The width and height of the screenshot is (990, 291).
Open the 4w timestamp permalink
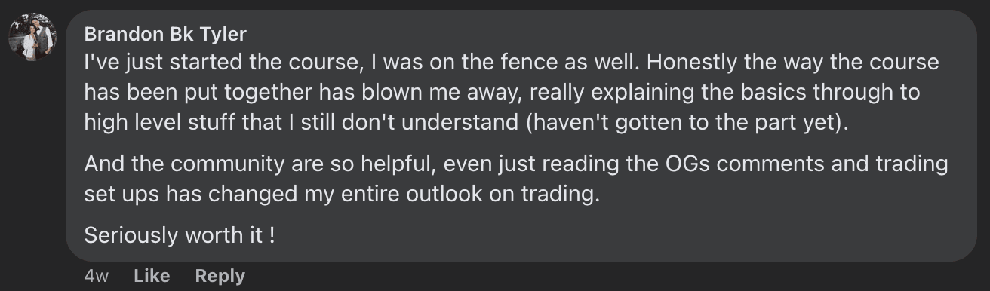97,276
